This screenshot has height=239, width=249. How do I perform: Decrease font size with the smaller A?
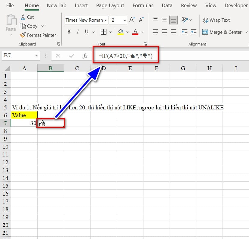click(x=141, y=20)
